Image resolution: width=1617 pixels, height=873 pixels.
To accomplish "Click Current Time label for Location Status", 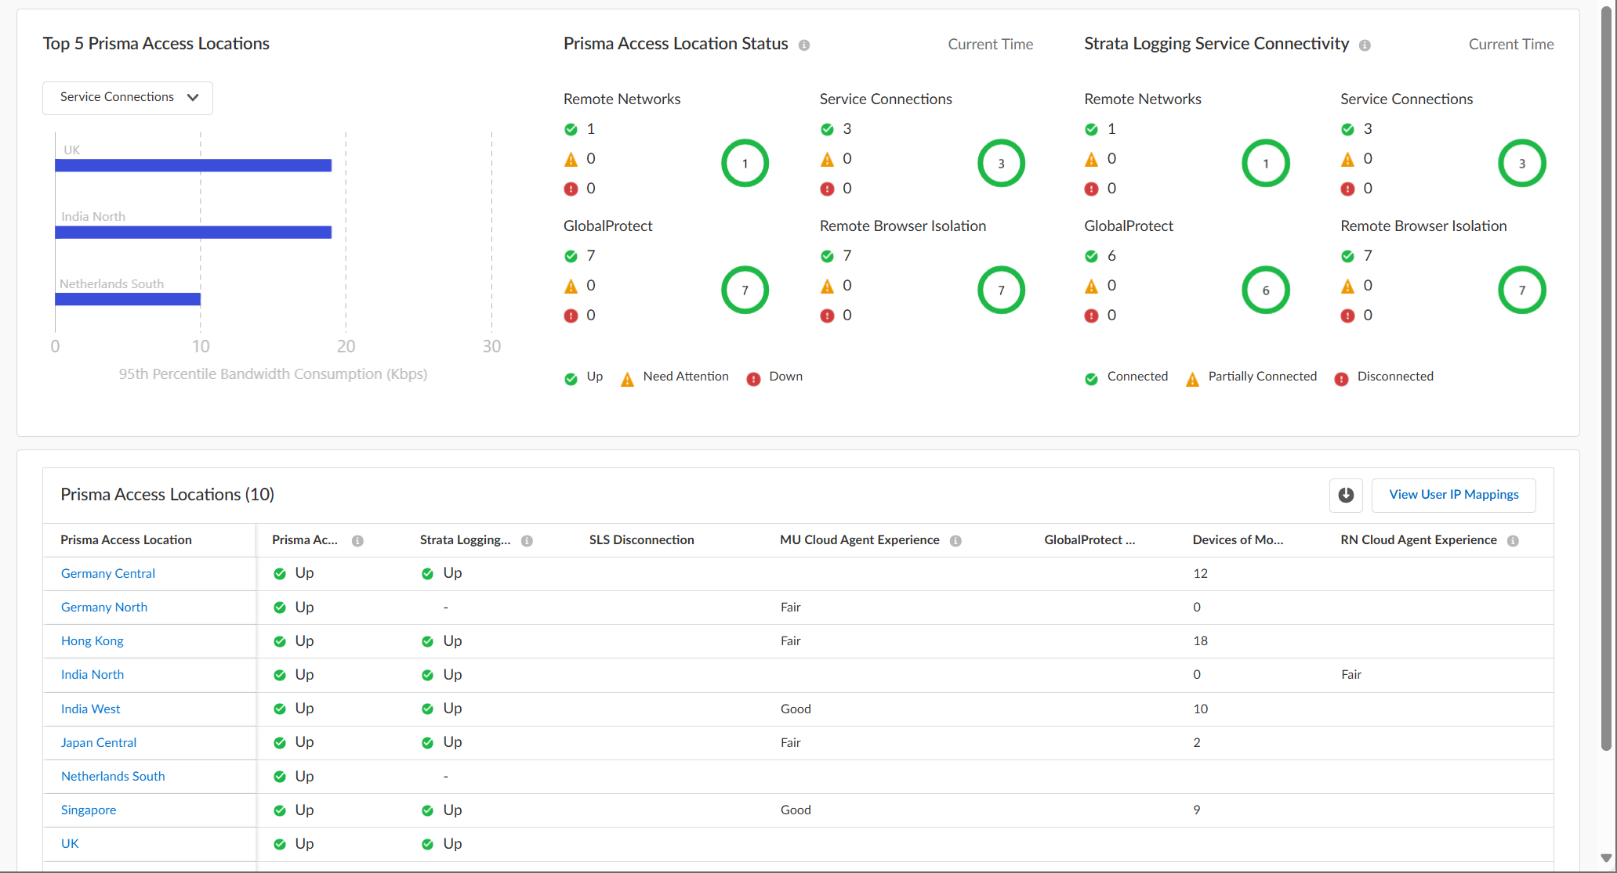I will point(990,45).
